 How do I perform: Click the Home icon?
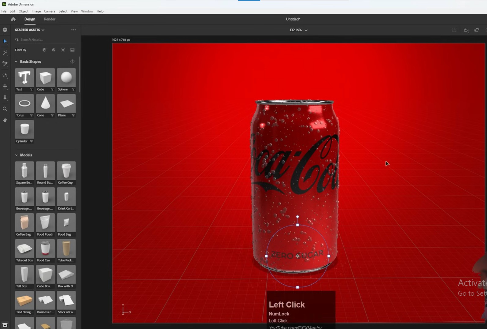click(13, 19)
